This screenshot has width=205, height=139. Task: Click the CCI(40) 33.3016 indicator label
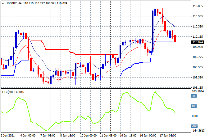coord(13,92)
